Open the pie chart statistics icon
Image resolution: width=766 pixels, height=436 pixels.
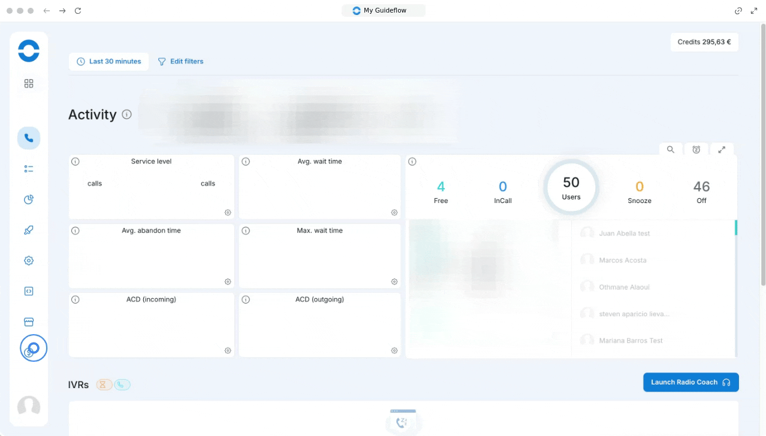[x=29, y=199]
